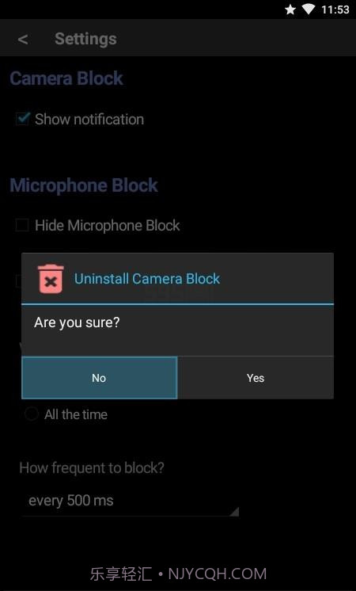Tap the clock showing 11:53

pos(335,10)
